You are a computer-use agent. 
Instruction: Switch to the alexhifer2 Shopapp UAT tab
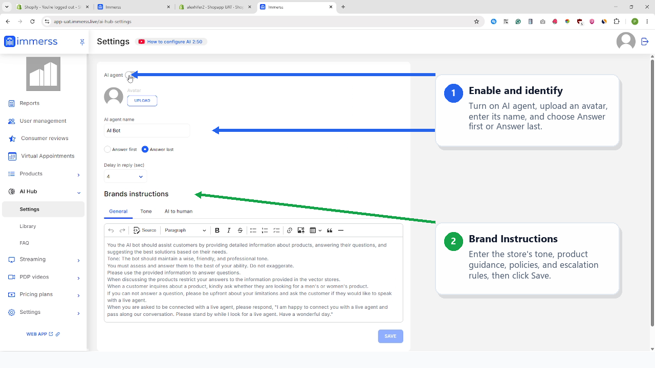click(x=215, y=7)
